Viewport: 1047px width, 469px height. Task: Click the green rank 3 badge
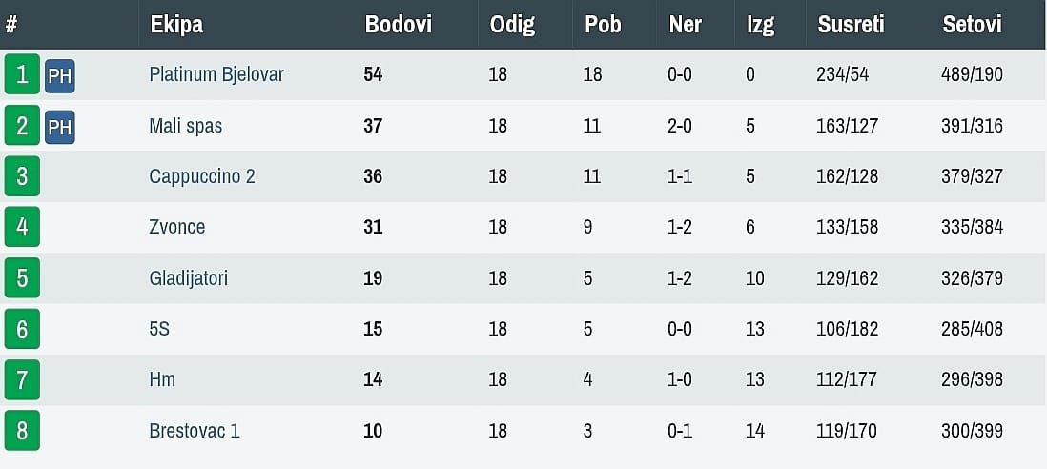pyautogui.click(x=22, y=176)
